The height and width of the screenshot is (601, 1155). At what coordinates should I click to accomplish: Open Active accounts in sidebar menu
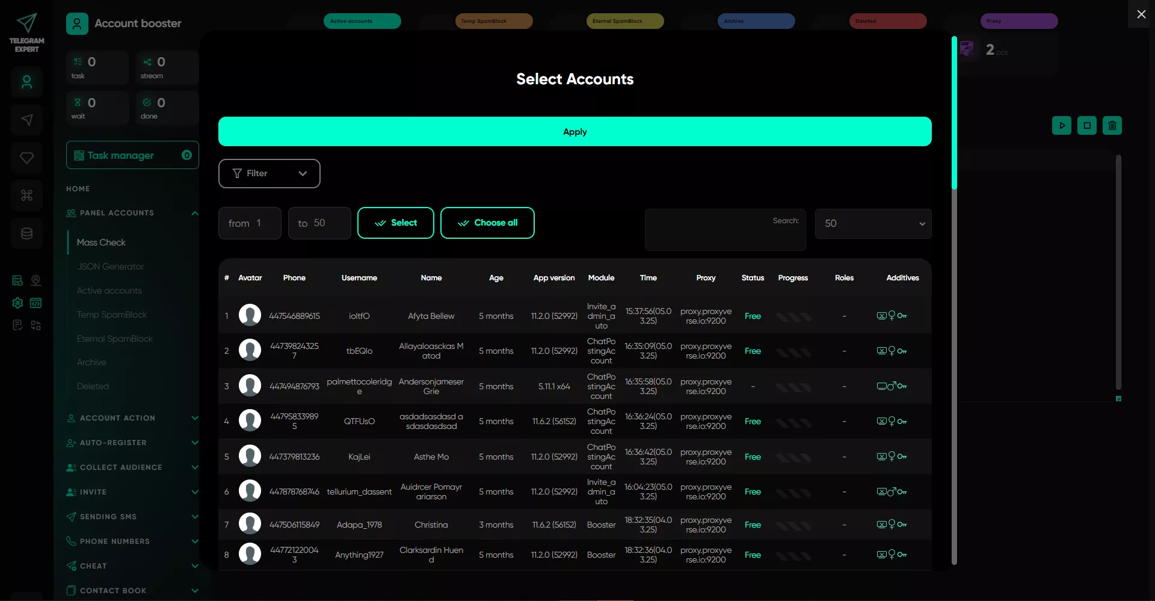109,291
